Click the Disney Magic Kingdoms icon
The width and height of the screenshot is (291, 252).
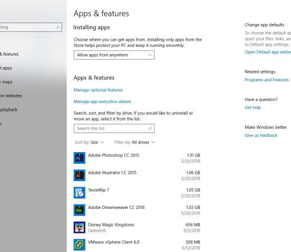pyautogui.click(x=80, y=227)
